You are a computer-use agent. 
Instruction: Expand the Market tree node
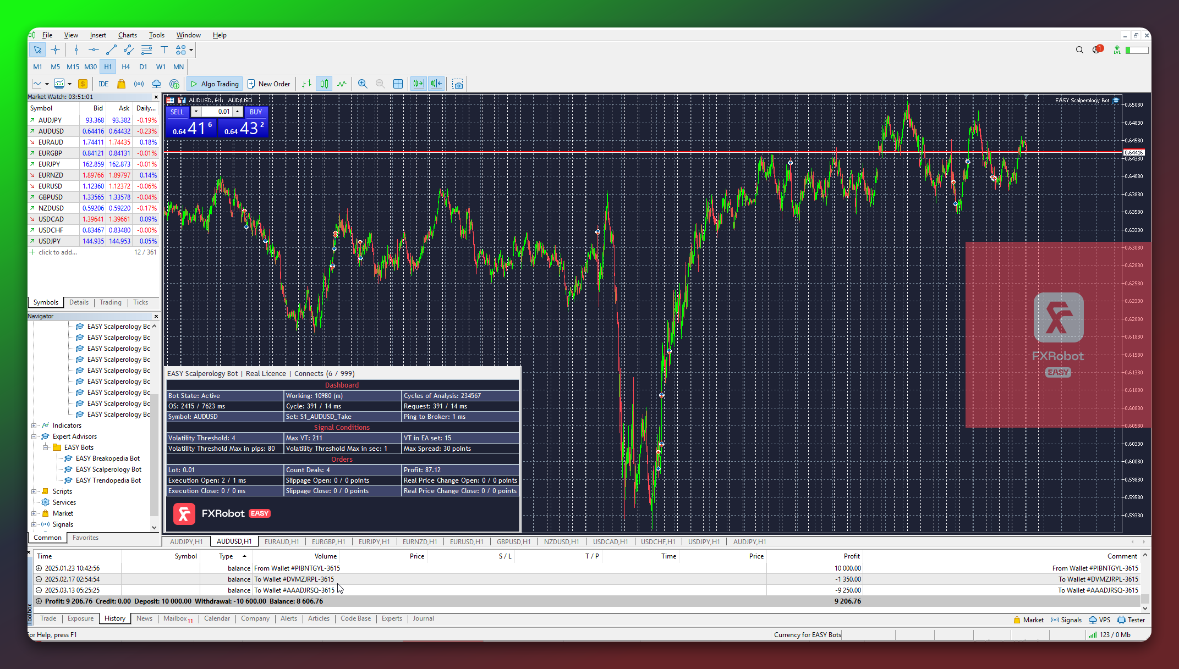click(34, 513)
